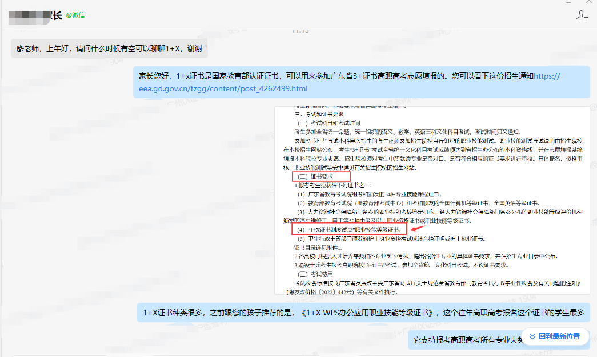The width and height of the screenshot is (597, 357).
Task: Click the 回到最新位置 button
Action: (x=555, y=336)
